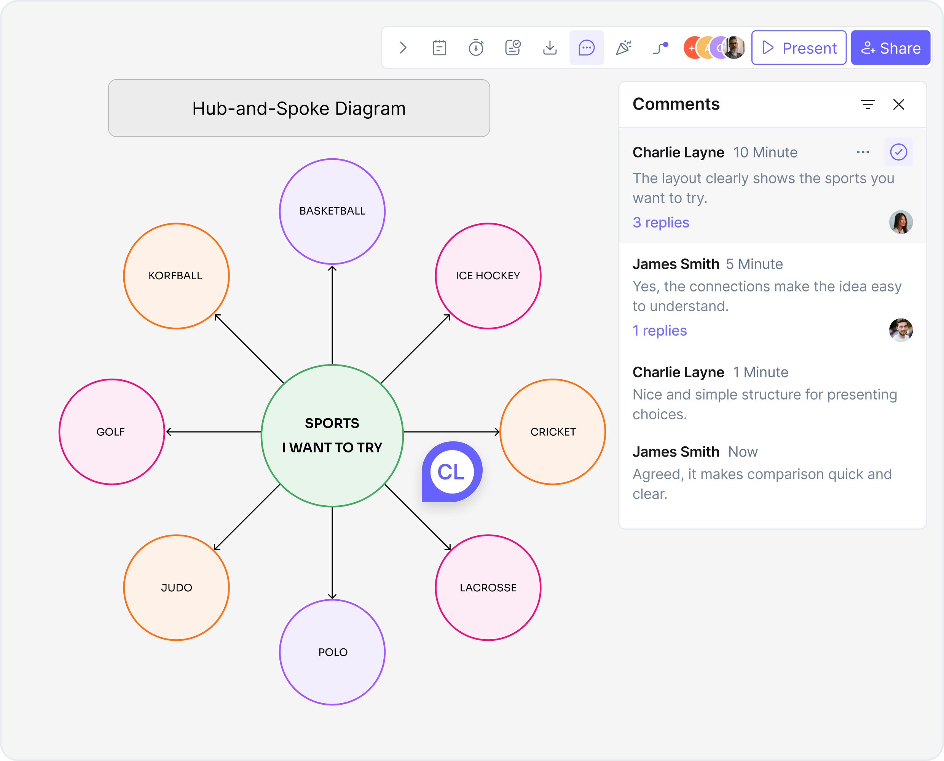Close the Comments panel
Image resolution: width=944 pixels, height=761 pixels.
[x=898, y=104]
